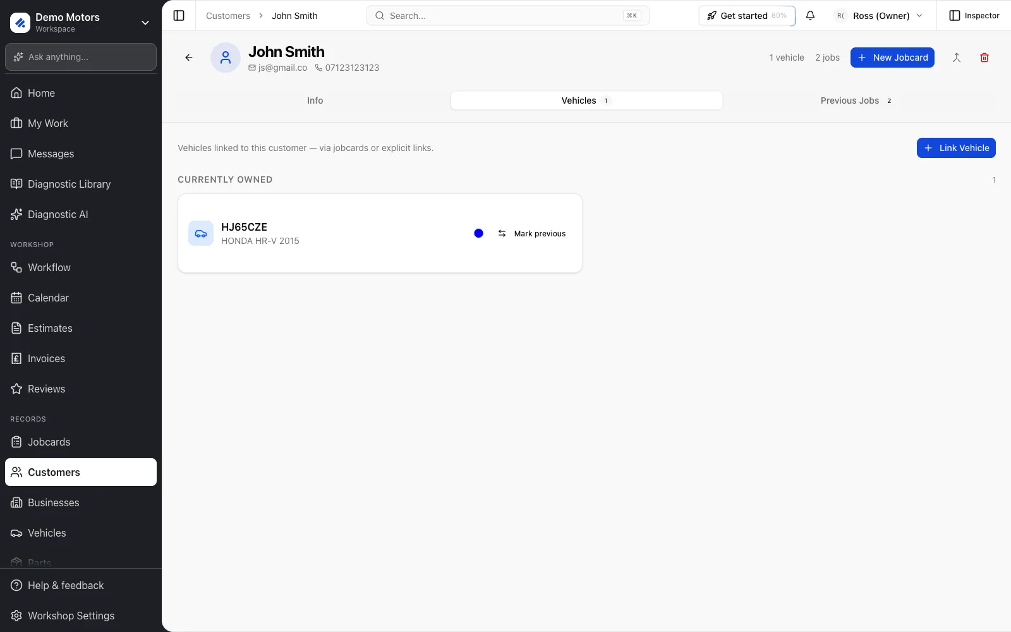This screenshot has width=1011, height=632.
Task: Switch to the Info tab
Action: click(x=315, y=100)
